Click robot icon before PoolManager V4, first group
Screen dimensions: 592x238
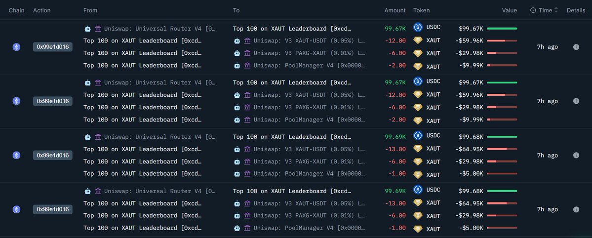pos(237,65)
